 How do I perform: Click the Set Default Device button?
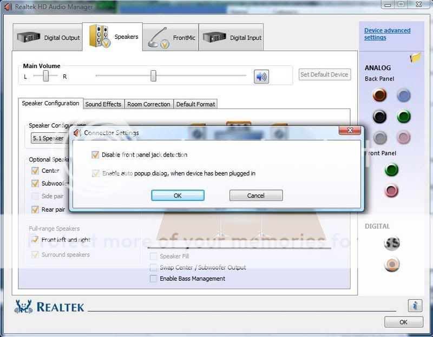click(324, 75)
